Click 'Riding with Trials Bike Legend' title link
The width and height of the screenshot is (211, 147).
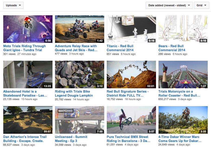(74, 93)
